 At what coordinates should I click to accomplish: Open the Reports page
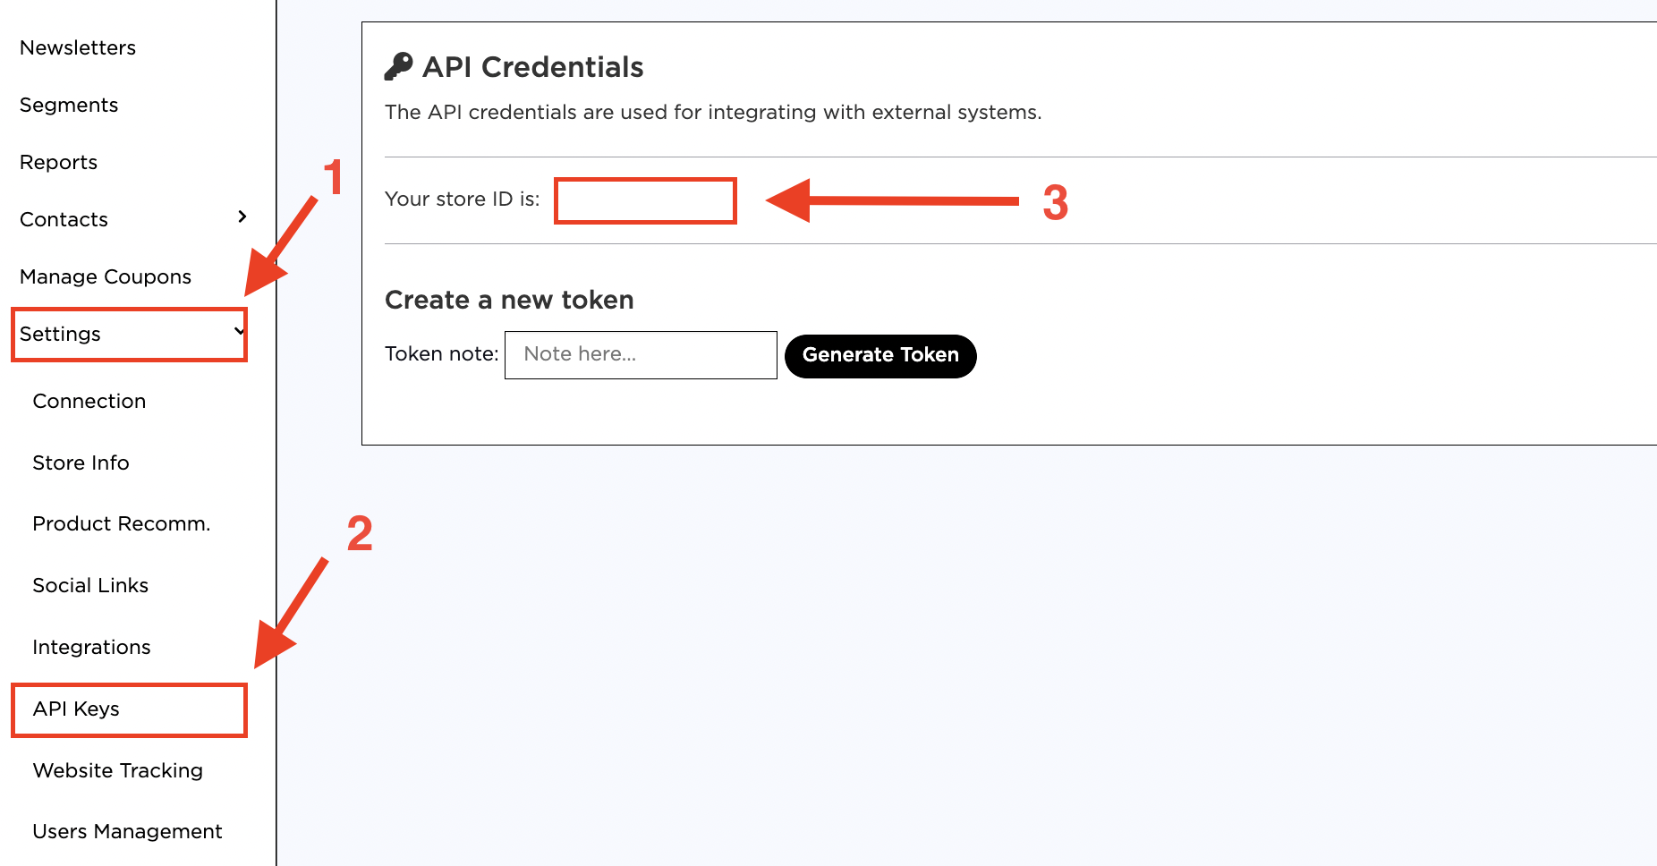[58, 162]
